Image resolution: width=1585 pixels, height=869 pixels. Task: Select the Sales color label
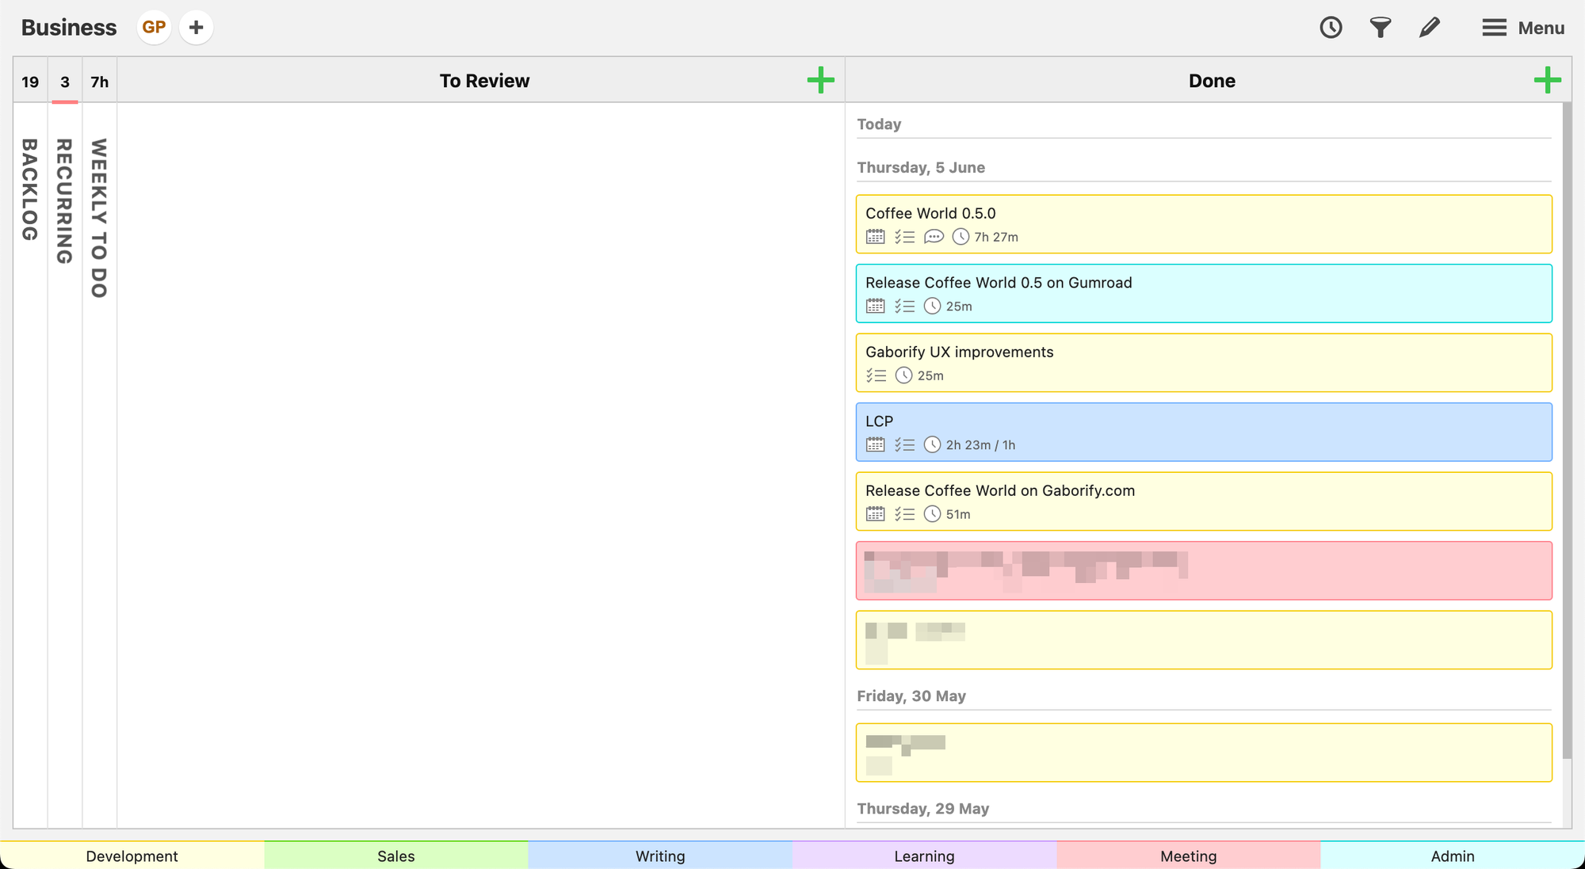tap(395, 856)
